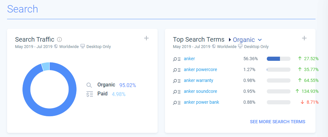Click the search icon next to anker

(177, 59)
